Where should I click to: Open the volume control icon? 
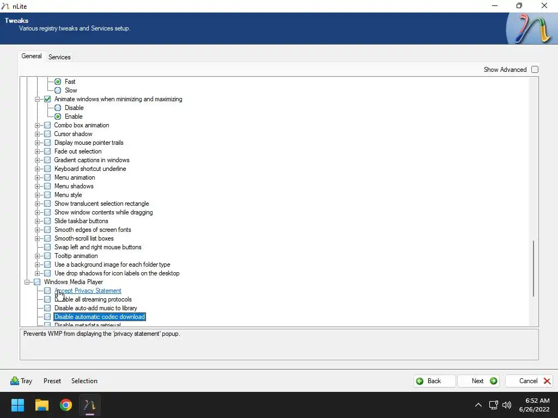pos(507,405)
